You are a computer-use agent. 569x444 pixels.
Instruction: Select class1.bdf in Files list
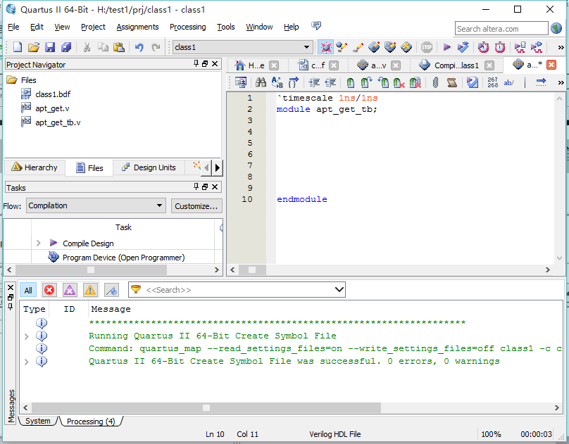[x=53, y=94]
